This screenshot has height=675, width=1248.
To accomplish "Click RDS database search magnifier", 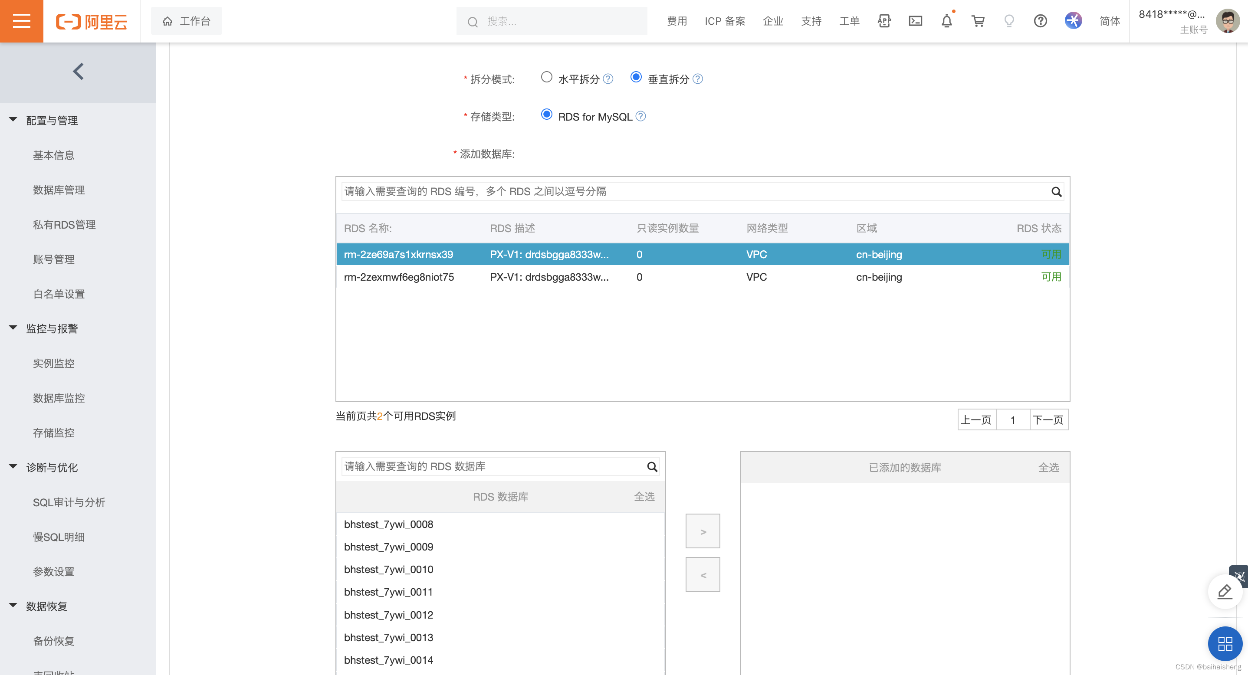I will tap(652, 467).
